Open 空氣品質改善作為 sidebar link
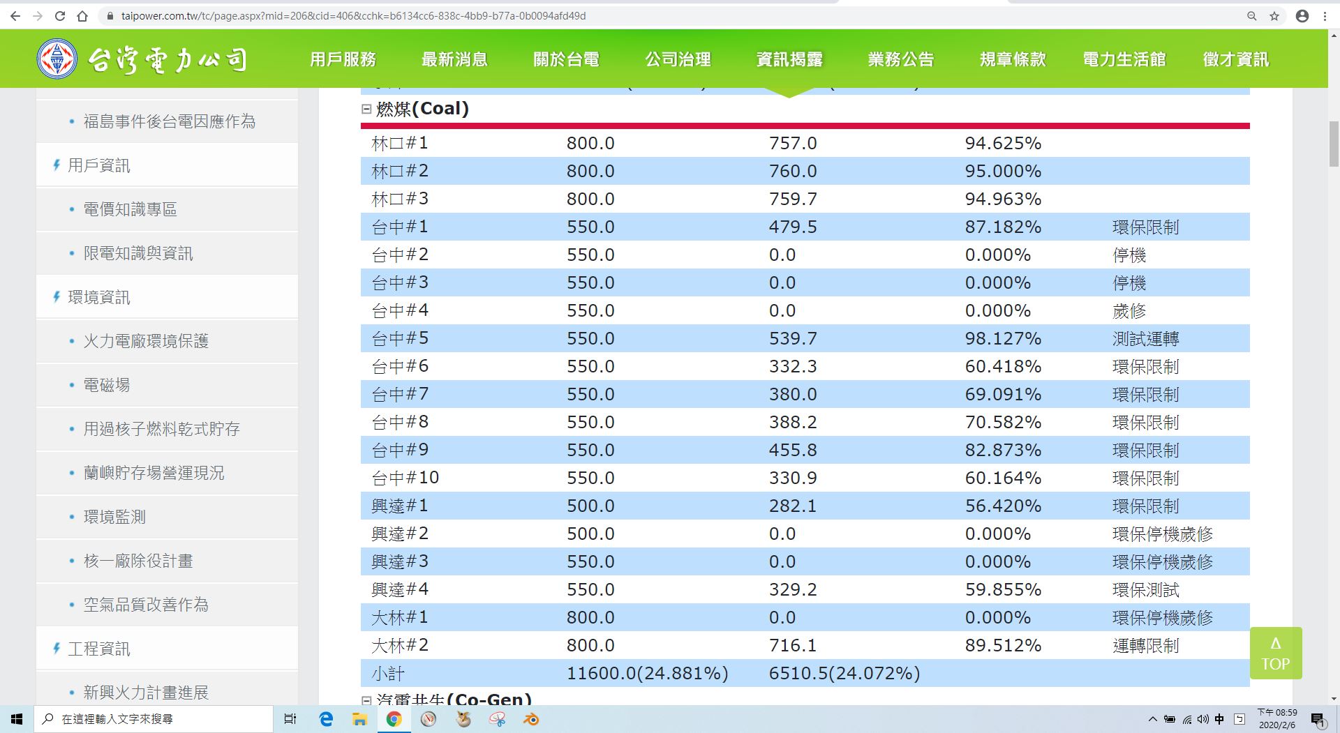The image size is (1340, 733). 146,605
